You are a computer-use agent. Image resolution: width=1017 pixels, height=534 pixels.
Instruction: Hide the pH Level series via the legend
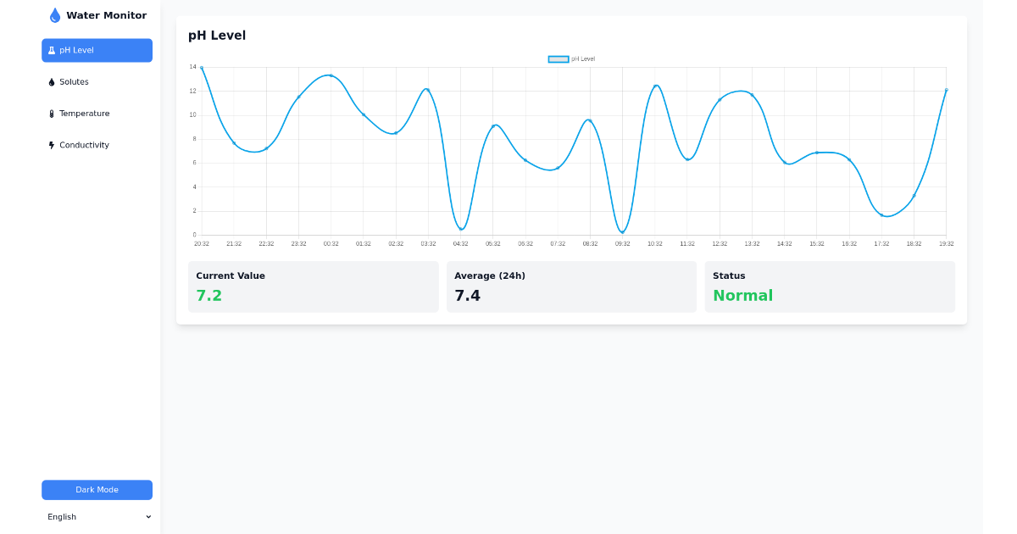571,58
